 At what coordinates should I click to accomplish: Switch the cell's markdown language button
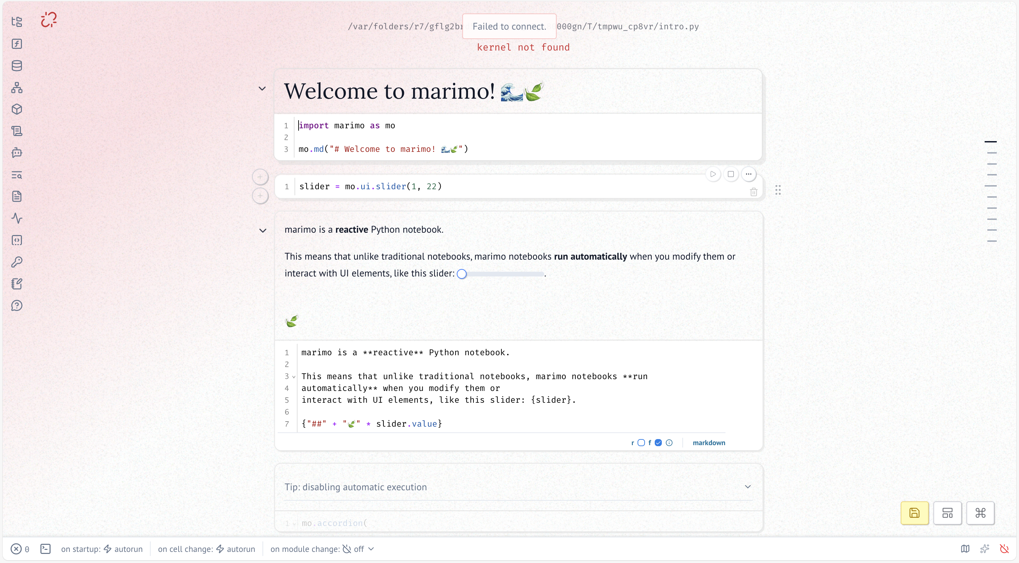(x=708, y=443)
